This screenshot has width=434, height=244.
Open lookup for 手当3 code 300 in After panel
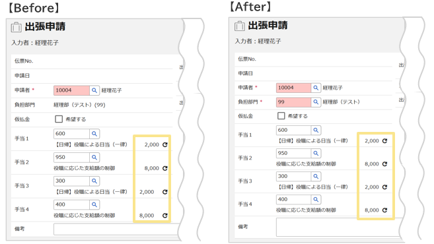(x=316, y=176)
